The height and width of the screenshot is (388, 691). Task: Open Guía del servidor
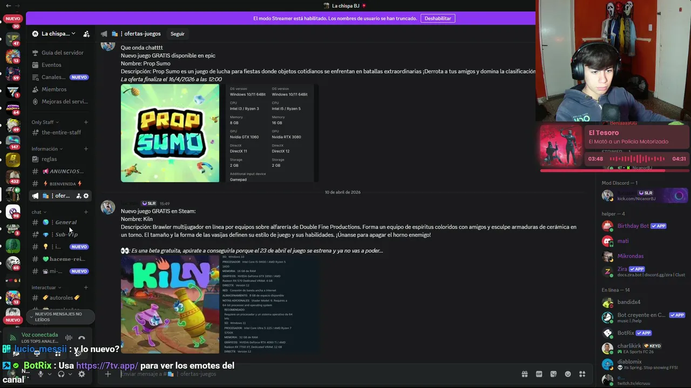point(60,53)
